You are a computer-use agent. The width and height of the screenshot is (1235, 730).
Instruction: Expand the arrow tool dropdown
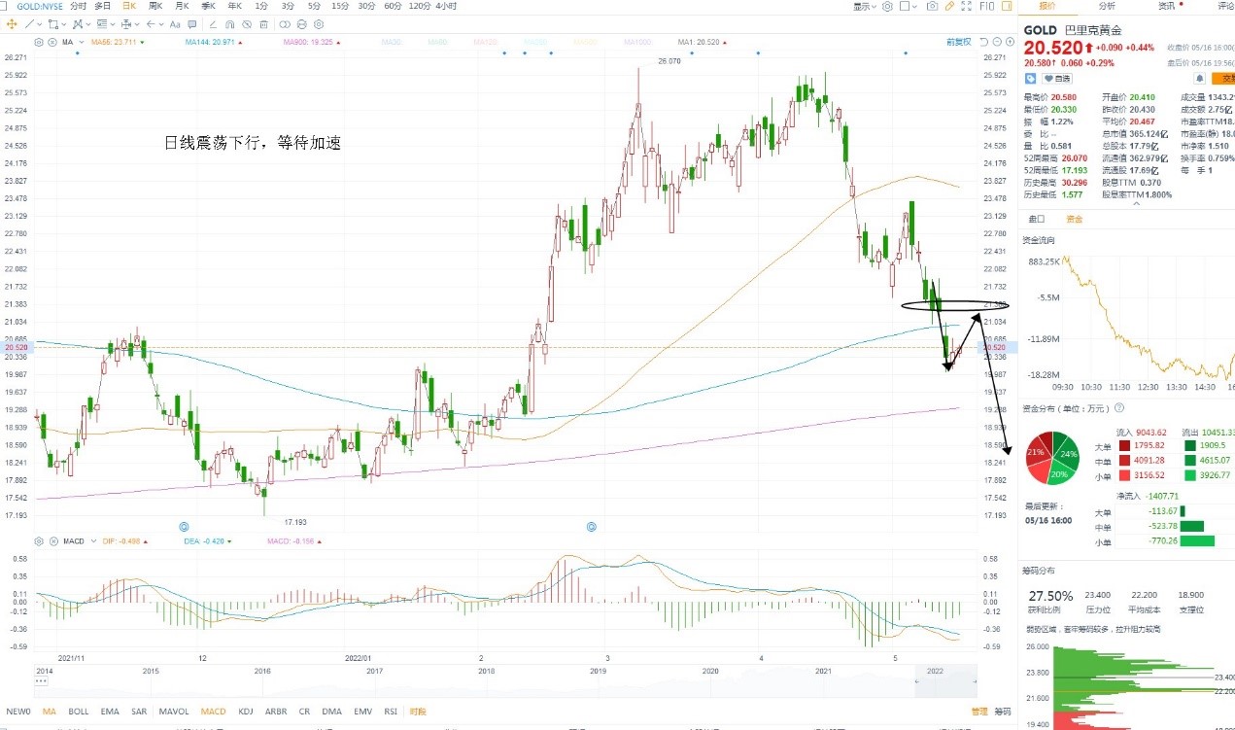(161, 24)
